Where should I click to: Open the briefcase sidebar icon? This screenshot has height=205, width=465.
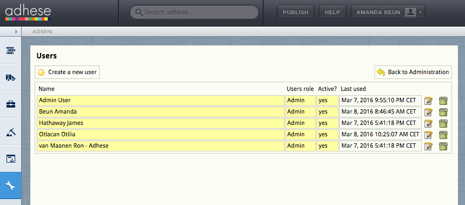coord(10,104)
